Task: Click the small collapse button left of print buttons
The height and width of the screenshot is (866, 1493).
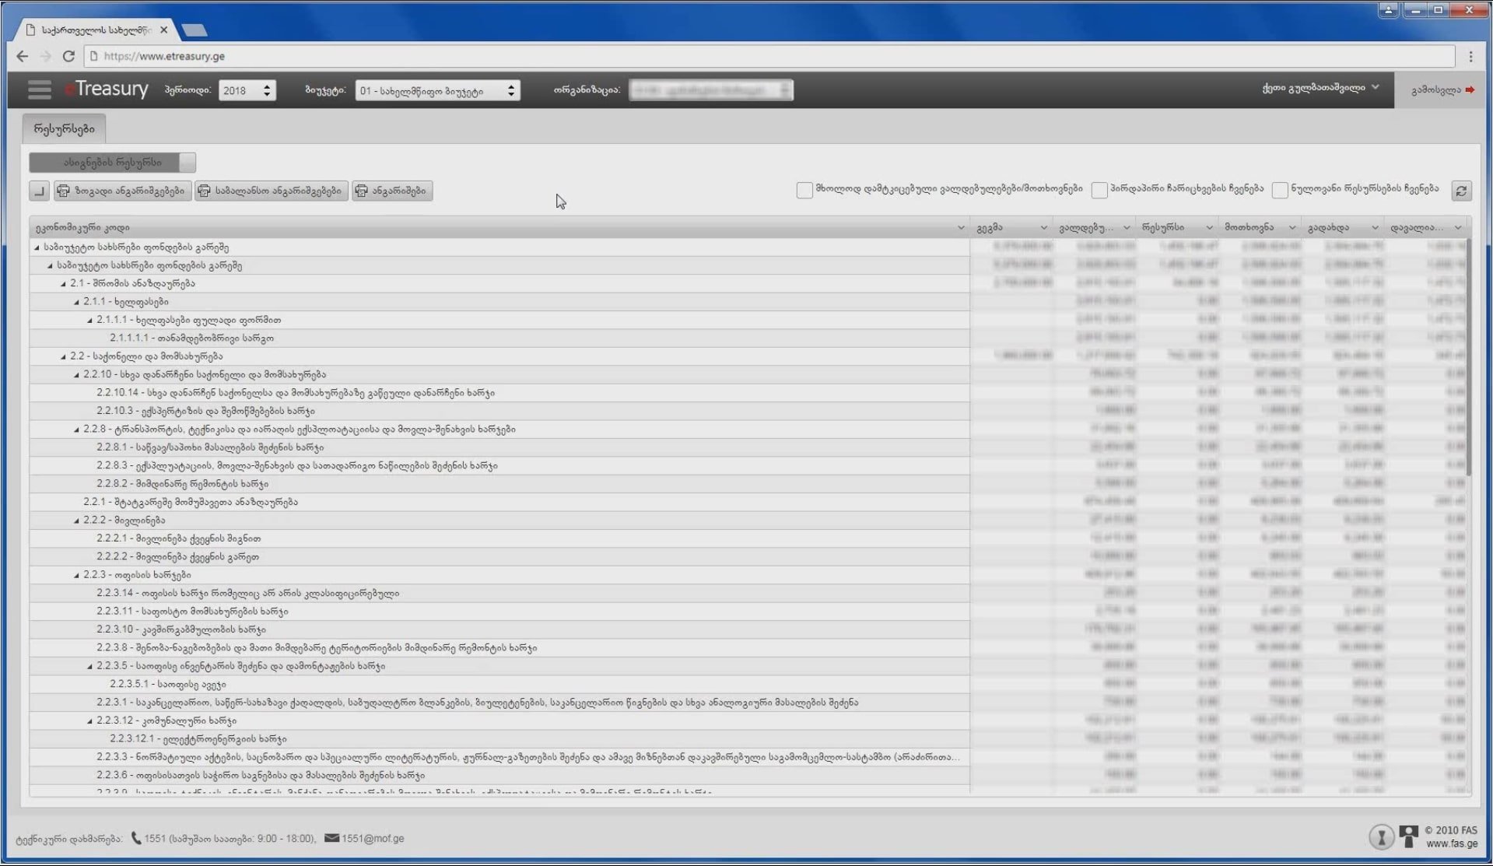Action: coord(39,191)
